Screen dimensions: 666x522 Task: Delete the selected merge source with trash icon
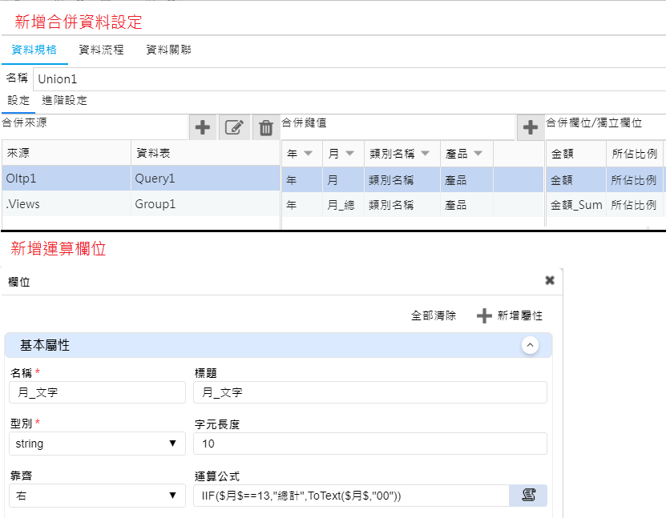point(266,126)
